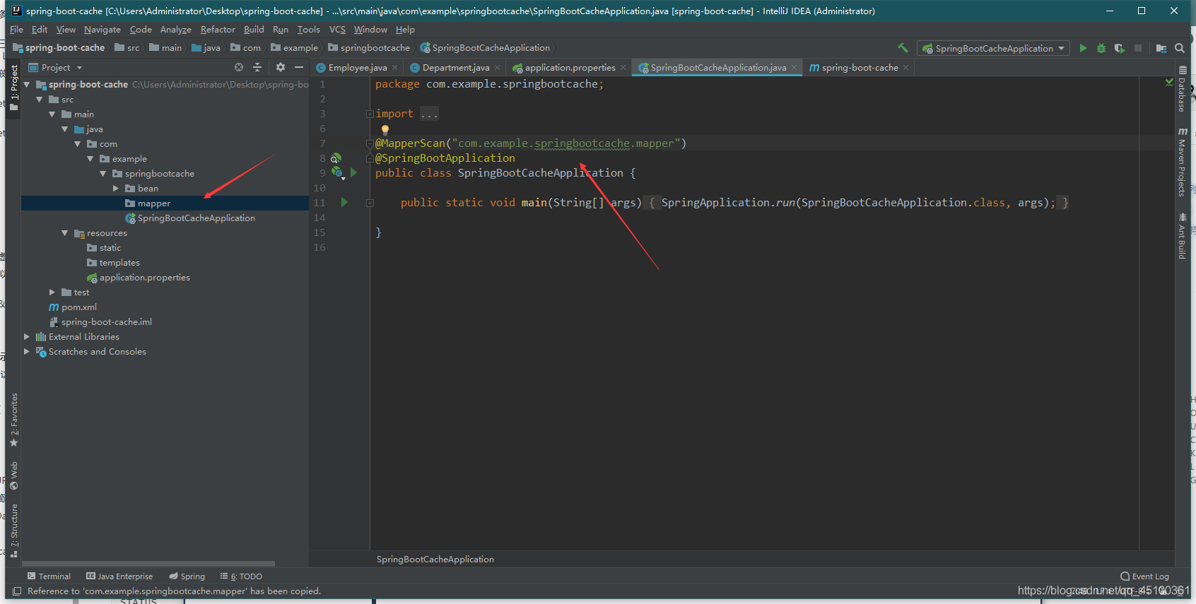The width and height of the screenshot is (1196, 604).
Task: Open the 6: TODO tool window
Action: [241, 576]
